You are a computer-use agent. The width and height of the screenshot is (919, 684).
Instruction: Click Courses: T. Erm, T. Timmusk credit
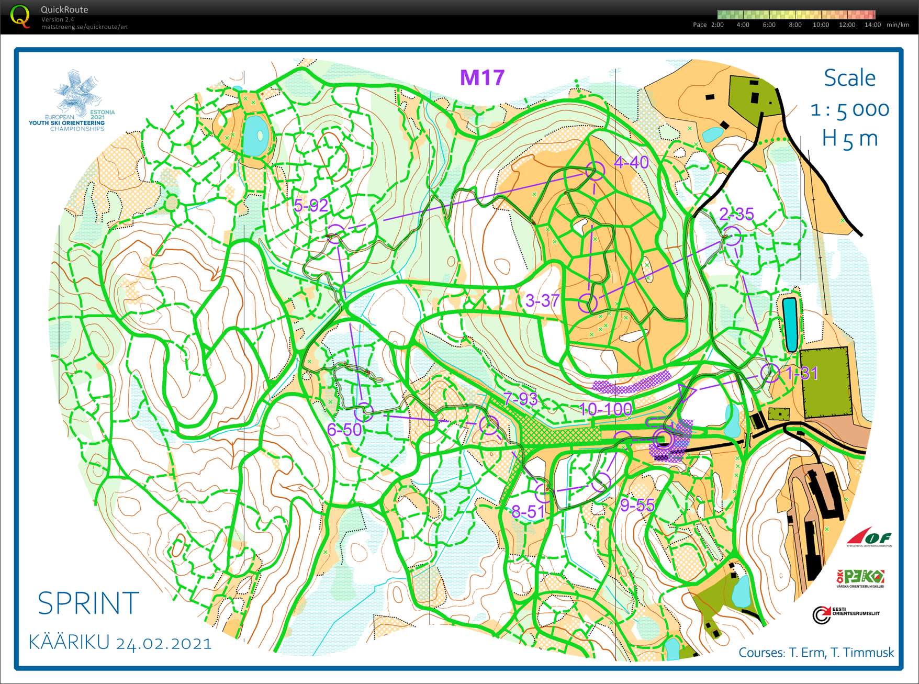pos(816,653)
